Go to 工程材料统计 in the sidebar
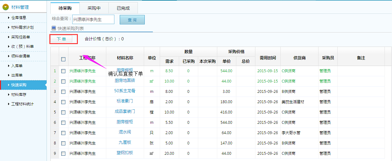The width and height of the screenshot is (392, 161). point(22,104)
